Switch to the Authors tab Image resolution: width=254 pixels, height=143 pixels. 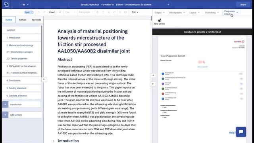tap(23, 20)
